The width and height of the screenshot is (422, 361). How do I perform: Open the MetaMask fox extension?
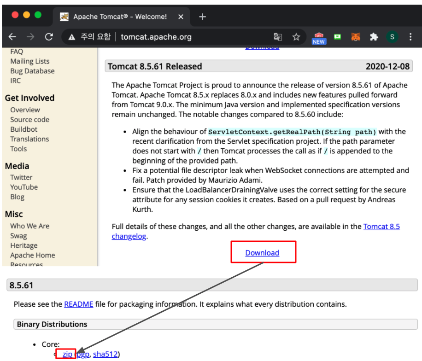tap(356, 36)
